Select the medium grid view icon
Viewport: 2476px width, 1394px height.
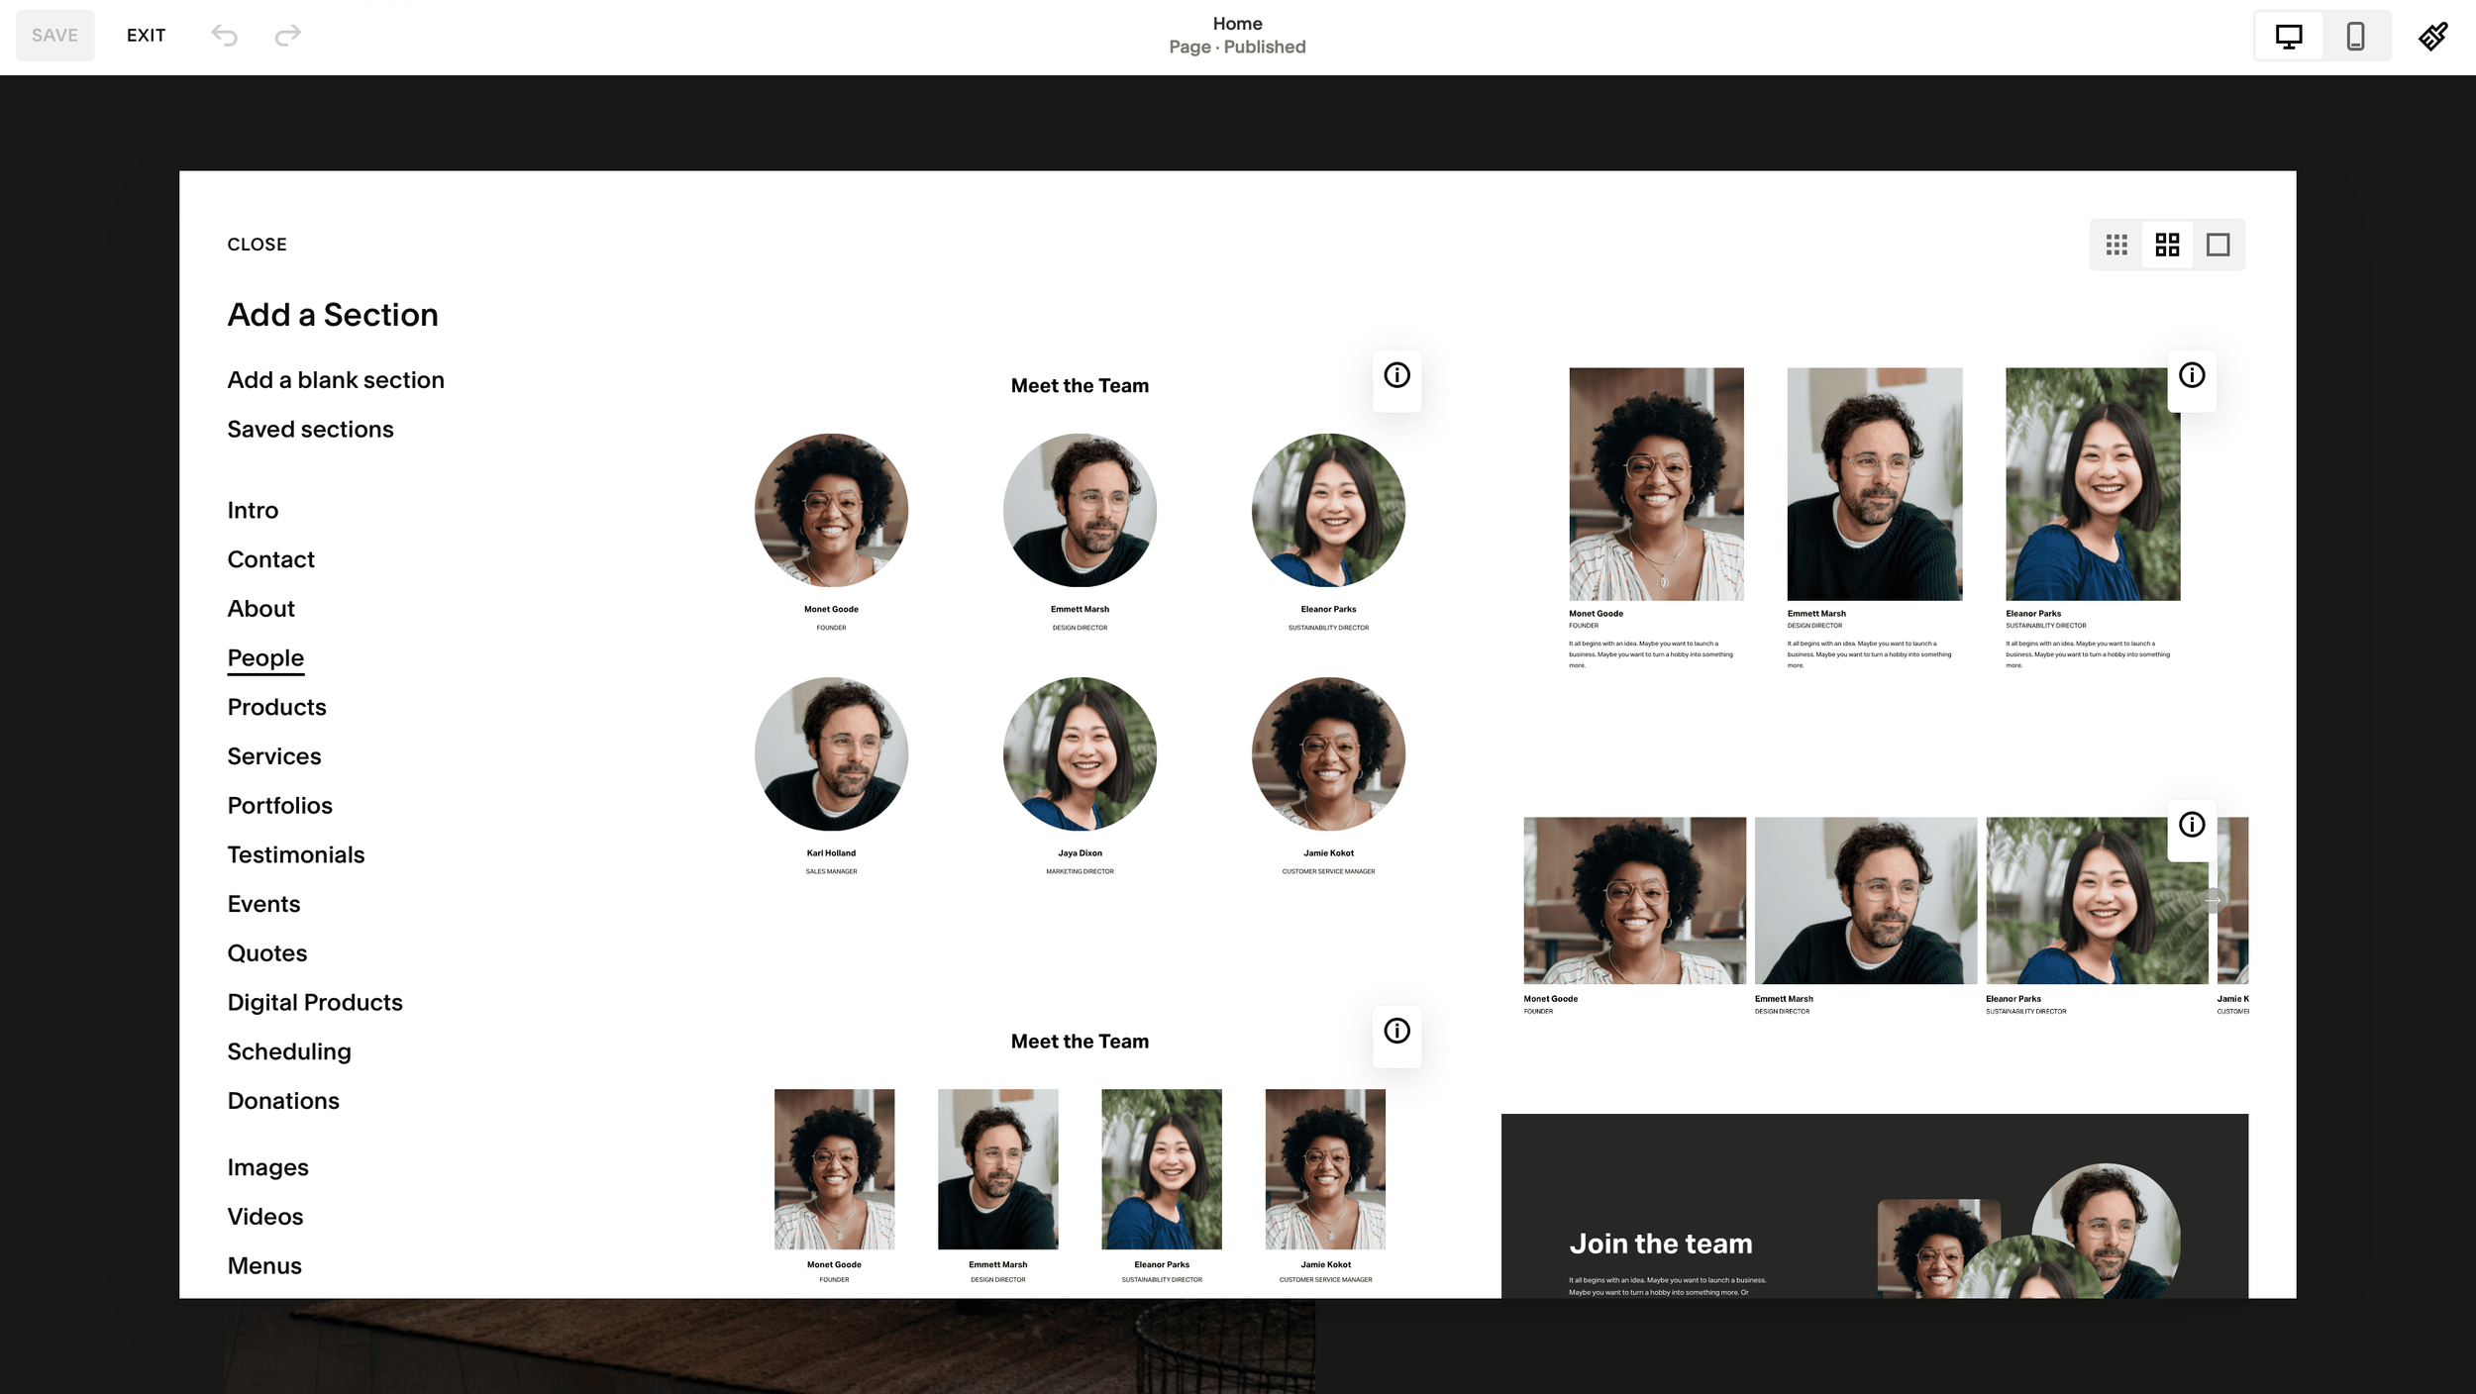[x=2167, y=245]
